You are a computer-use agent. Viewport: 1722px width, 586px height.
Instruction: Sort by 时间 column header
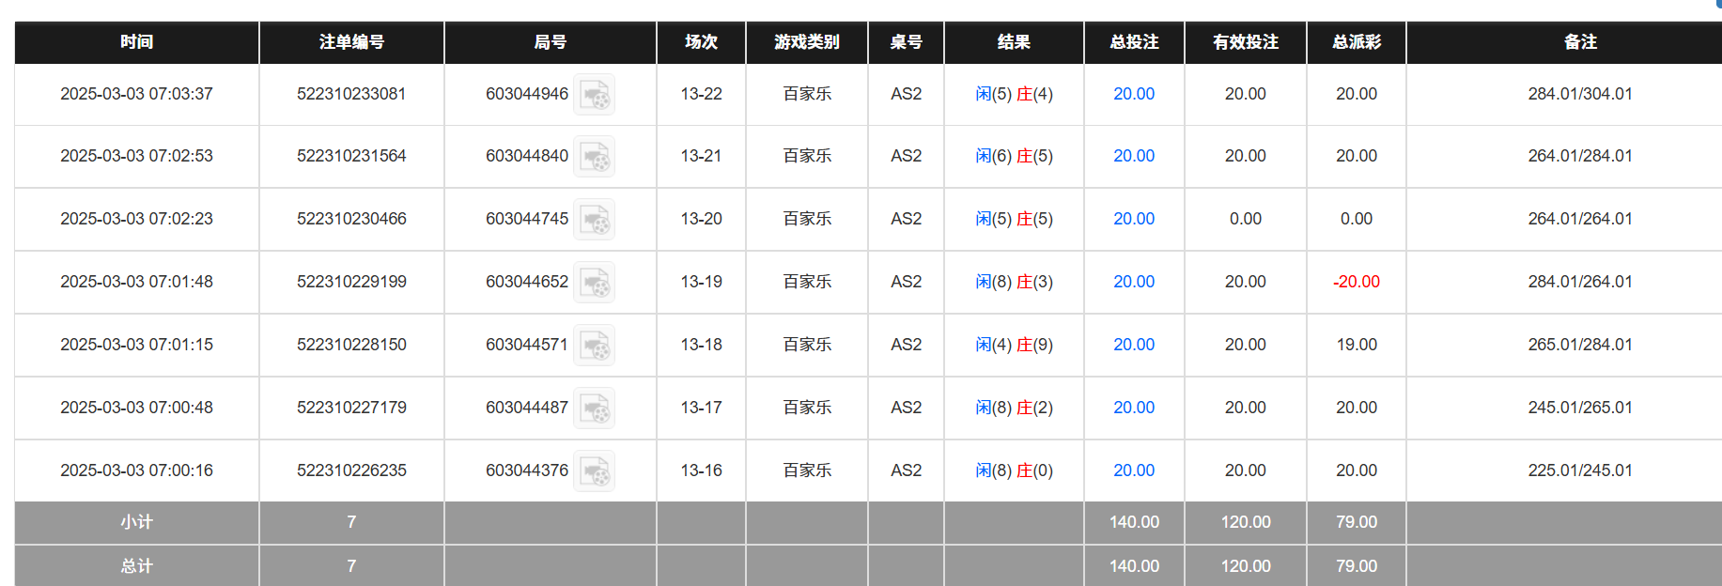(x=136, y=42)
